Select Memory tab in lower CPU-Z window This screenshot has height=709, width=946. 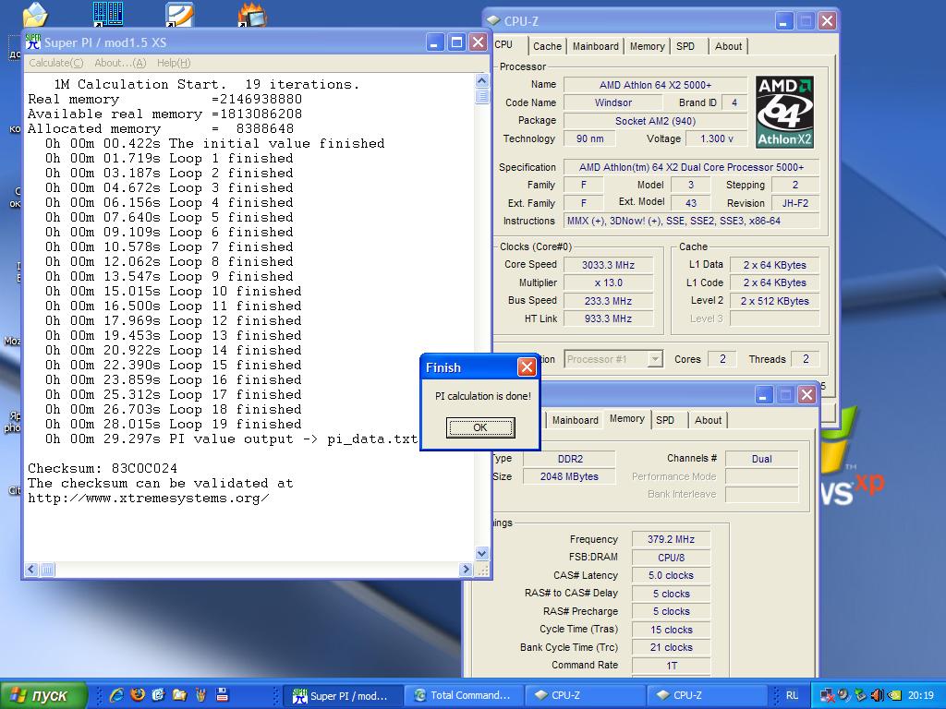(627, 418)
